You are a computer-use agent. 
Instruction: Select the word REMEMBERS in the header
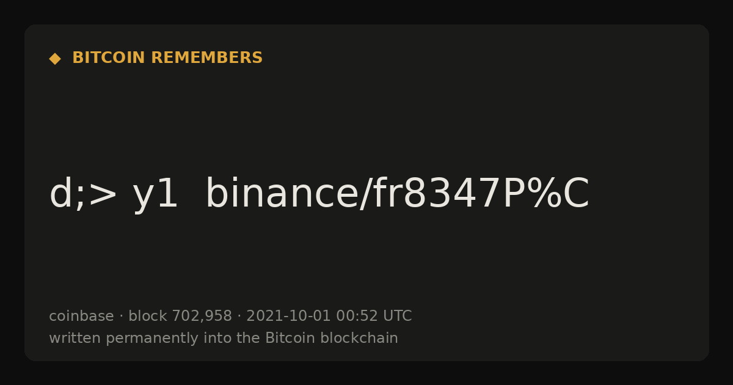click(x=207, y=58)
